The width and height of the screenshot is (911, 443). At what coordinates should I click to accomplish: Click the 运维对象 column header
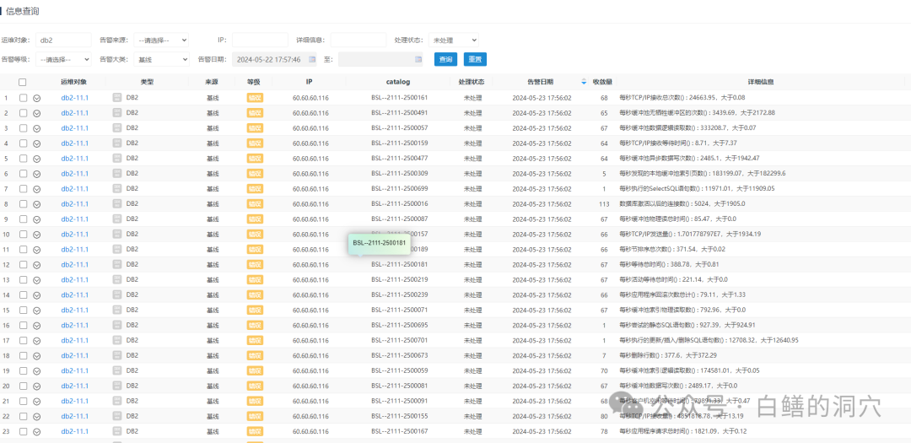click(74, 82)
